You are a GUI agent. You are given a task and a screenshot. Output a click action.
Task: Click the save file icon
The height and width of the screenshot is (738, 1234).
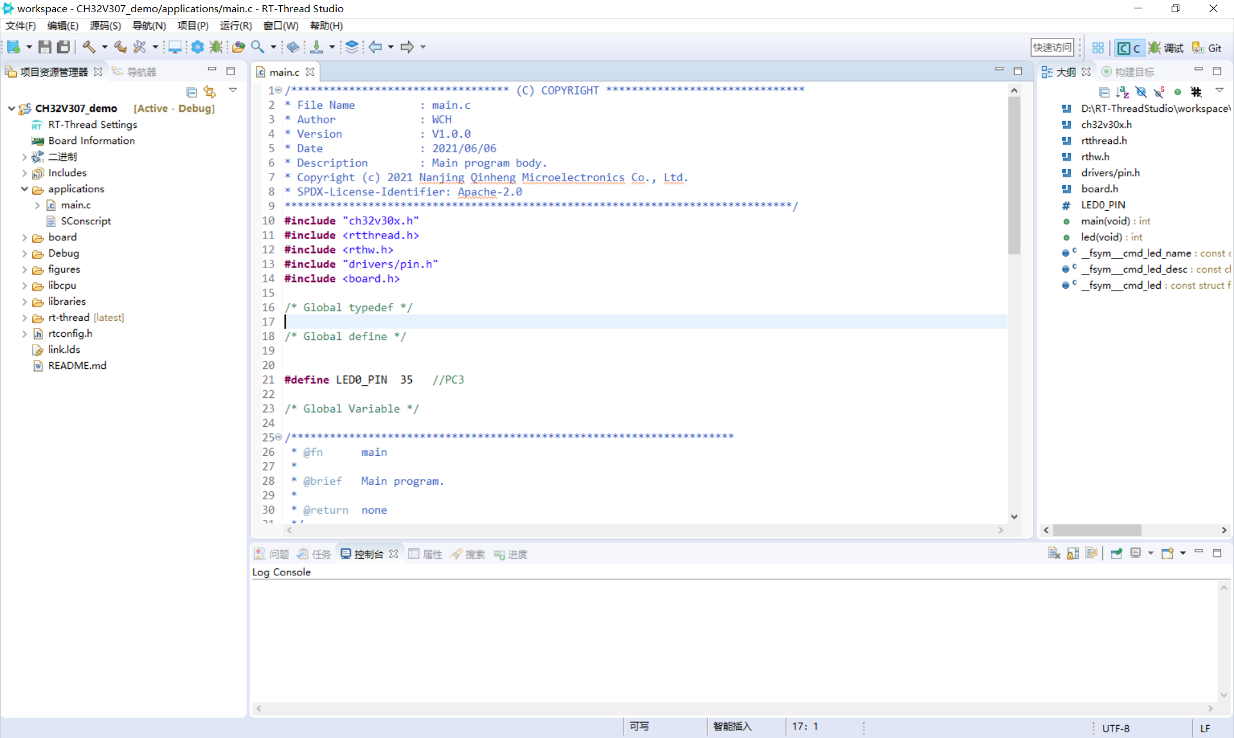[x=44, y=47]
